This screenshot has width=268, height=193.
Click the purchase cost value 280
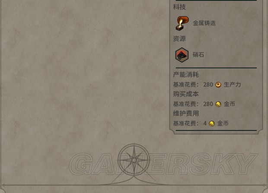pyautogui.click(x=208, y=104)
